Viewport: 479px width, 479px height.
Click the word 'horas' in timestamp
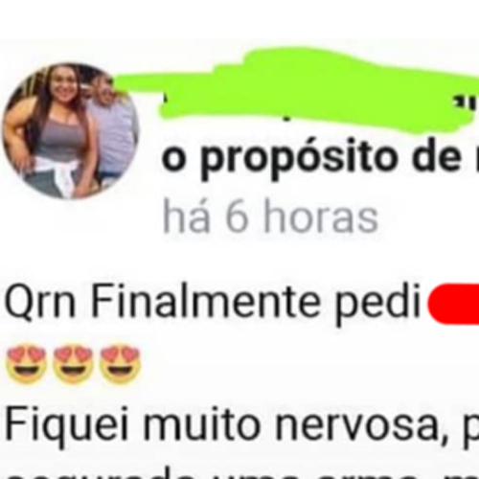pyautogui.click(x=321, y=217)
